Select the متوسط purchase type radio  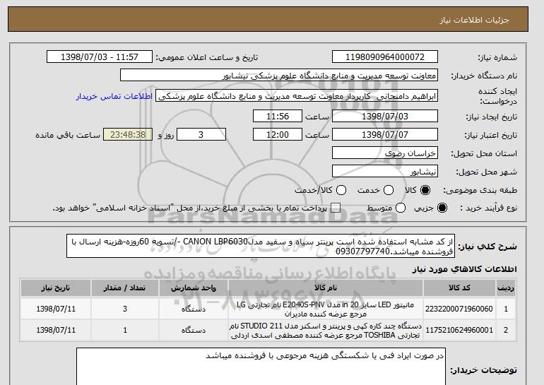click(401, 208)
